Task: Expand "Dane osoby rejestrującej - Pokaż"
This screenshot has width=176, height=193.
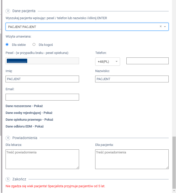Action: point(29,113)
